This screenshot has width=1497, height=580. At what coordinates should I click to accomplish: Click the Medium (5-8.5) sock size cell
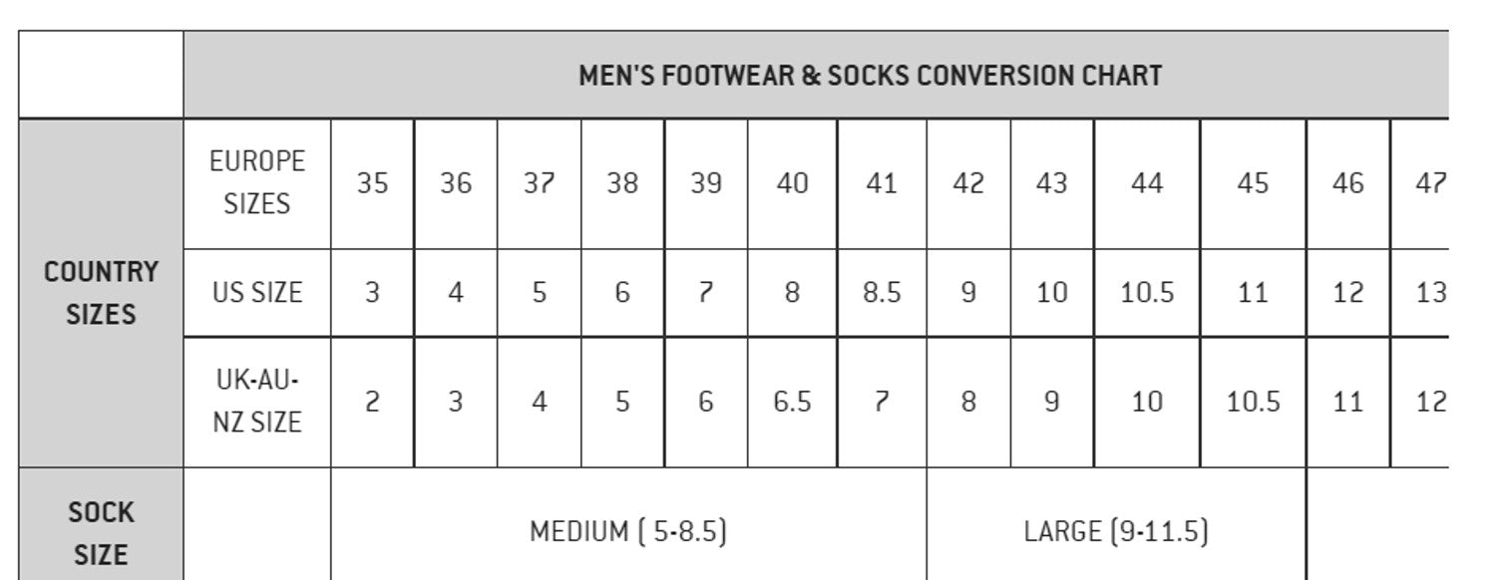(628, 531)
